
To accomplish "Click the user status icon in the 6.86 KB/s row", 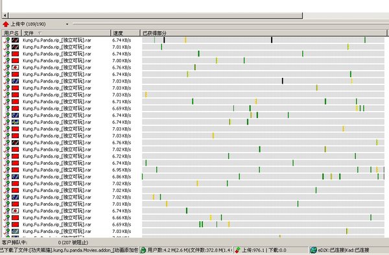I will click(x=6, y=176).
